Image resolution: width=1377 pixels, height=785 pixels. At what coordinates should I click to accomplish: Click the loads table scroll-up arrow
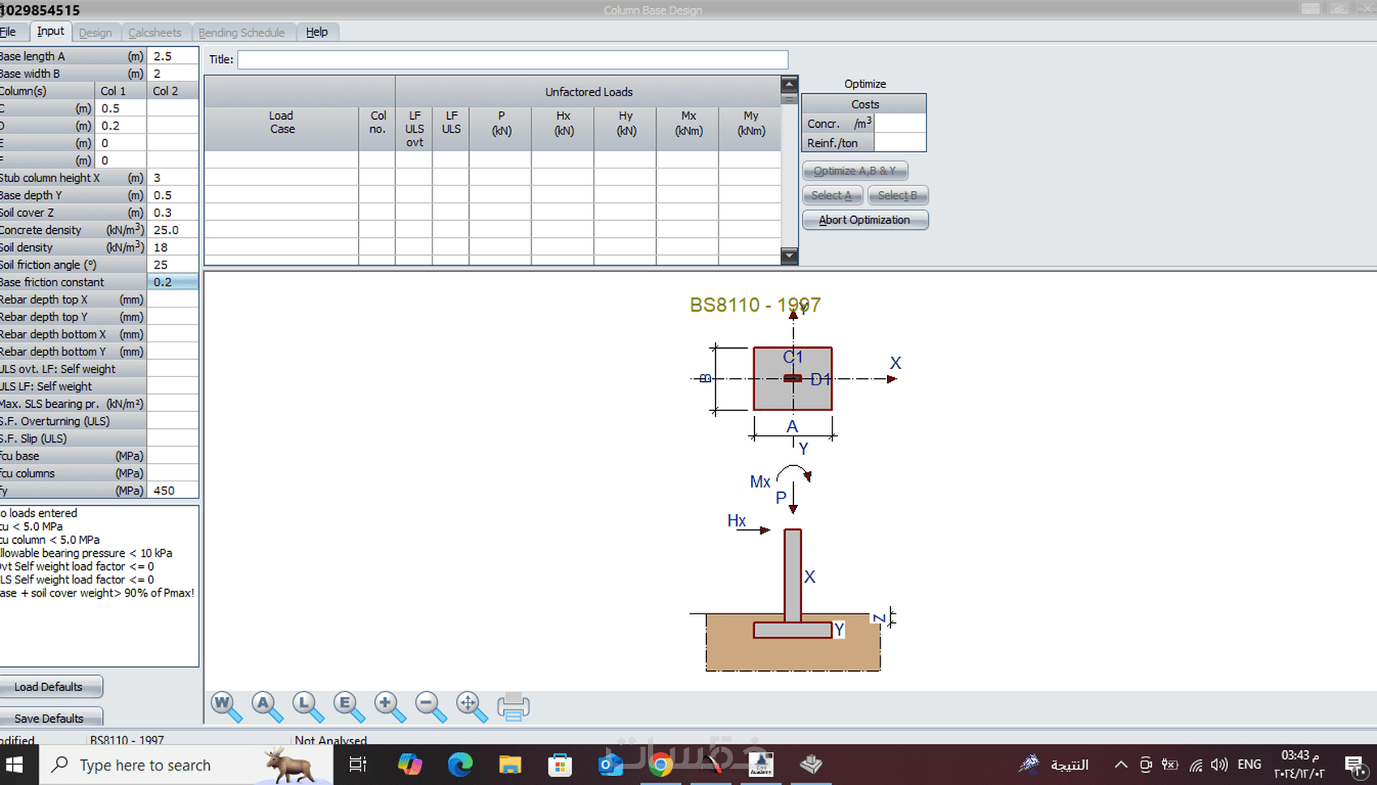pyautogui.click(x=789, y=84)
